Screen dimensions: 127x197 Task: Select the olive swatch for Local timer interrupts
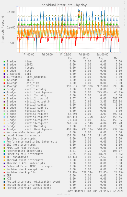click(4, 136)
